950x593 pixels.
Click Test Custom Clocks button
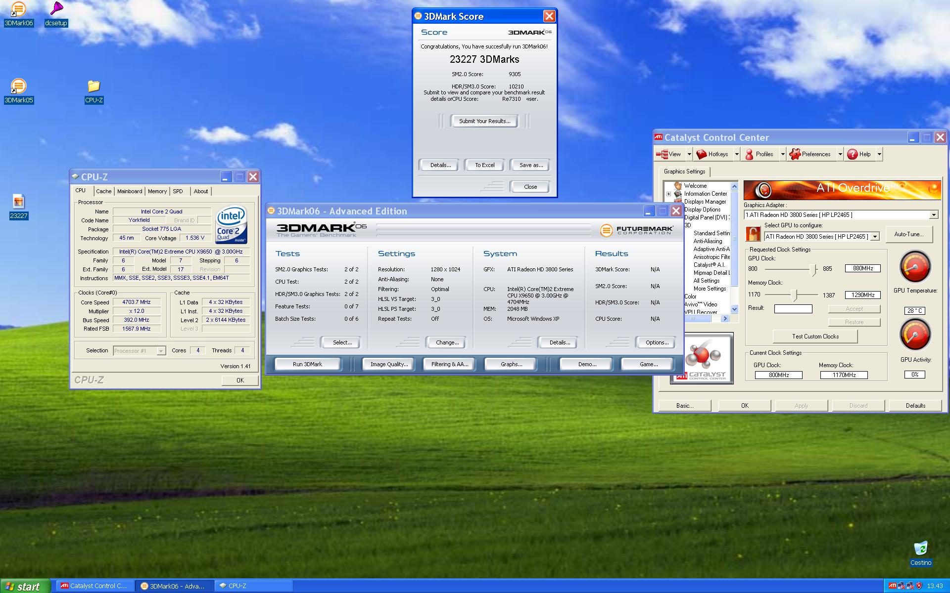click(x=815, y=337)
